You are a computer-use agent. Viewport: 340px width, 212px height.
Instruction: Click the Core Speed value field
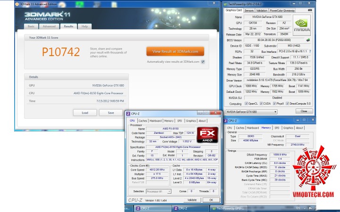157,170
